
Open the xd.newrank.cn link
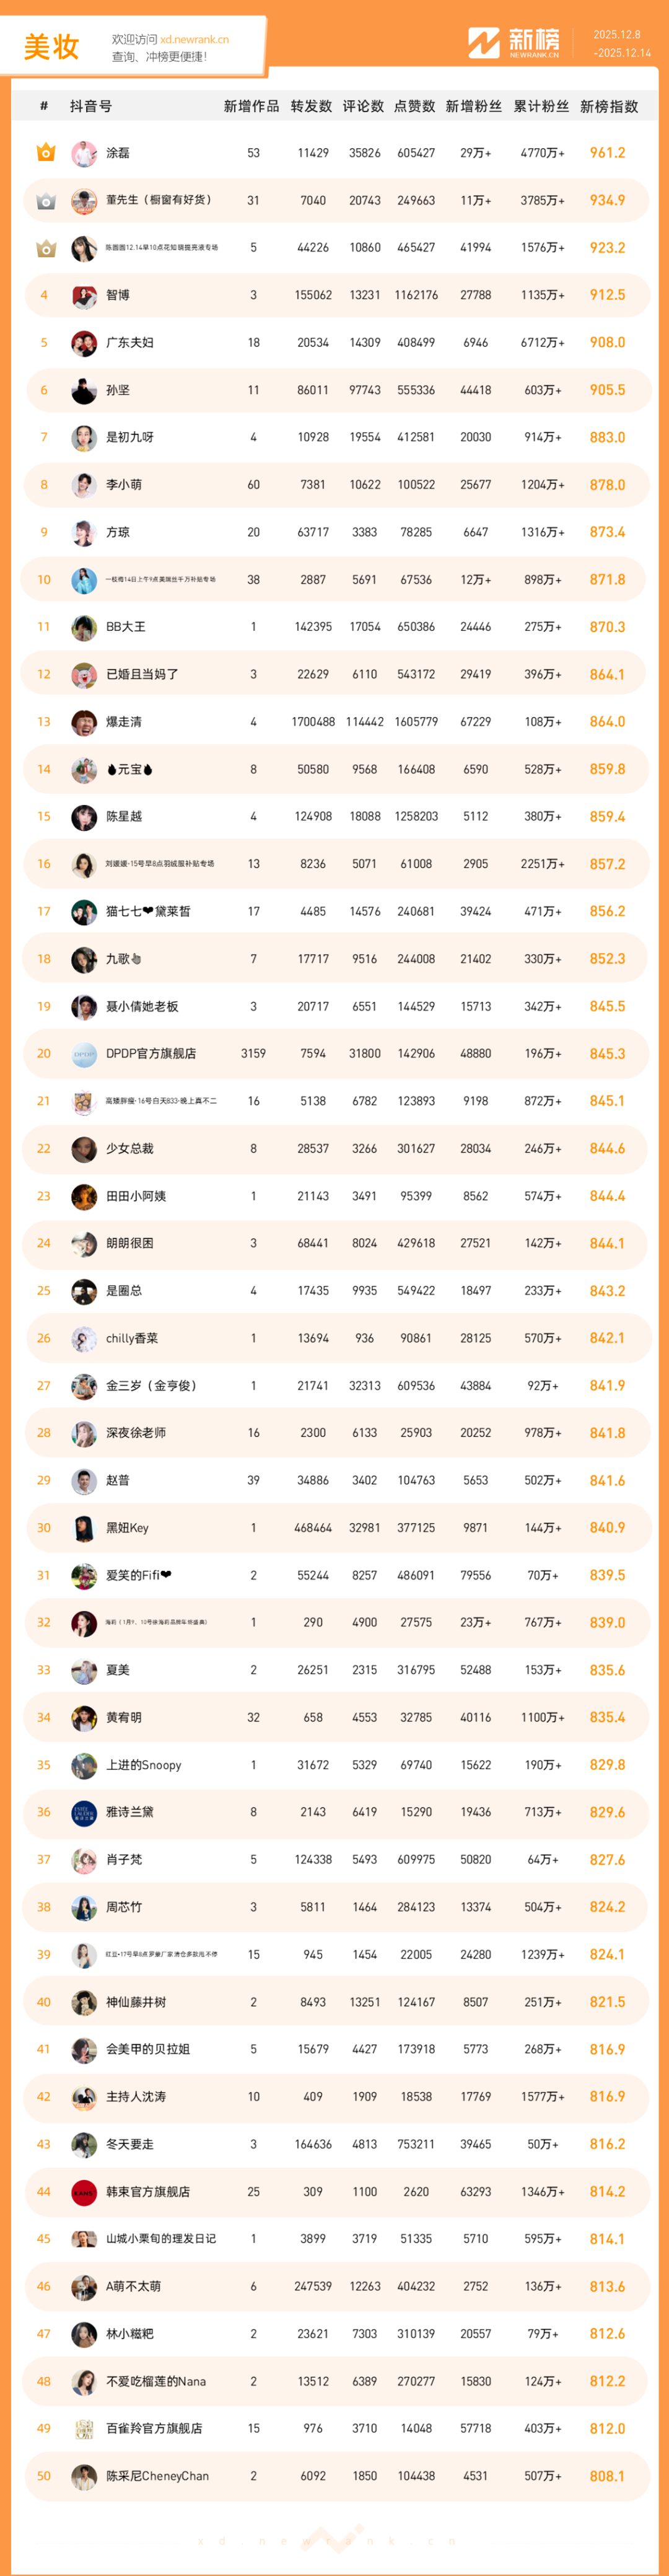(x=194, y=40)
